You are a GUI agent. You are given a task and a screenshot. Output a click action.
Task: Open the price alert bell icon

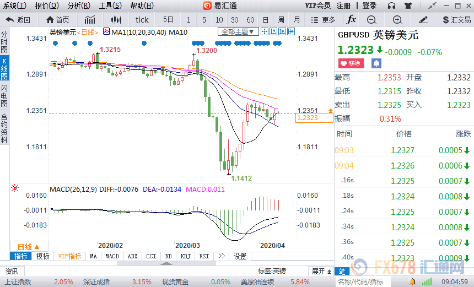pos(376,63)
